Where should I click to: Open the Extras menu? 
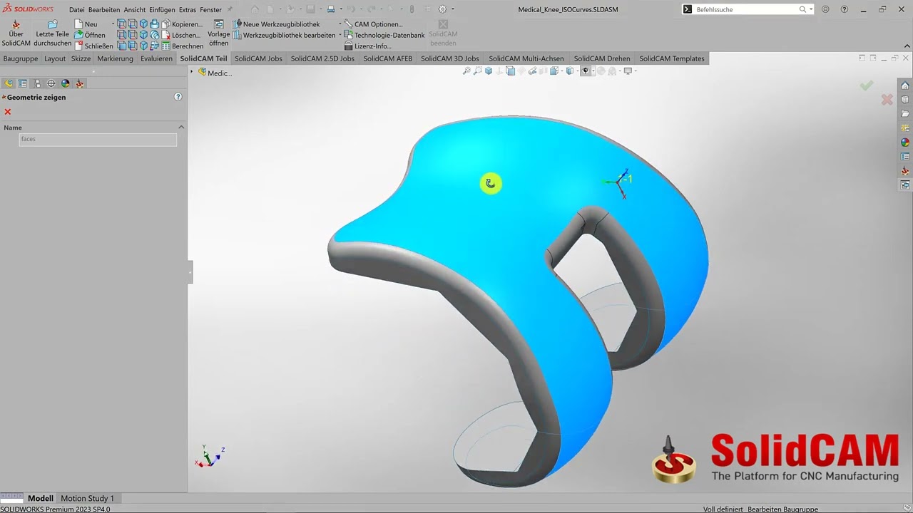point(188,10)
